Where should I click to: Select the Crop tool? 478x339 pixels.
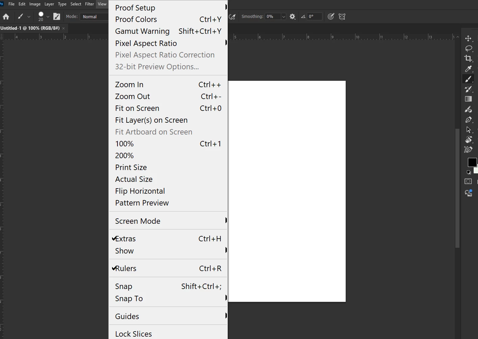(468, 58)
